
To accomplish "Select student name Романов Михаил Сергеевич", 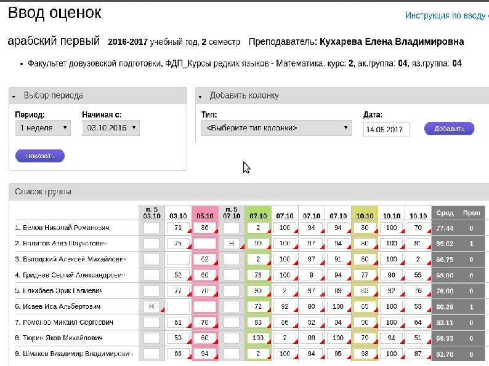I will click(x=68, y=322).
